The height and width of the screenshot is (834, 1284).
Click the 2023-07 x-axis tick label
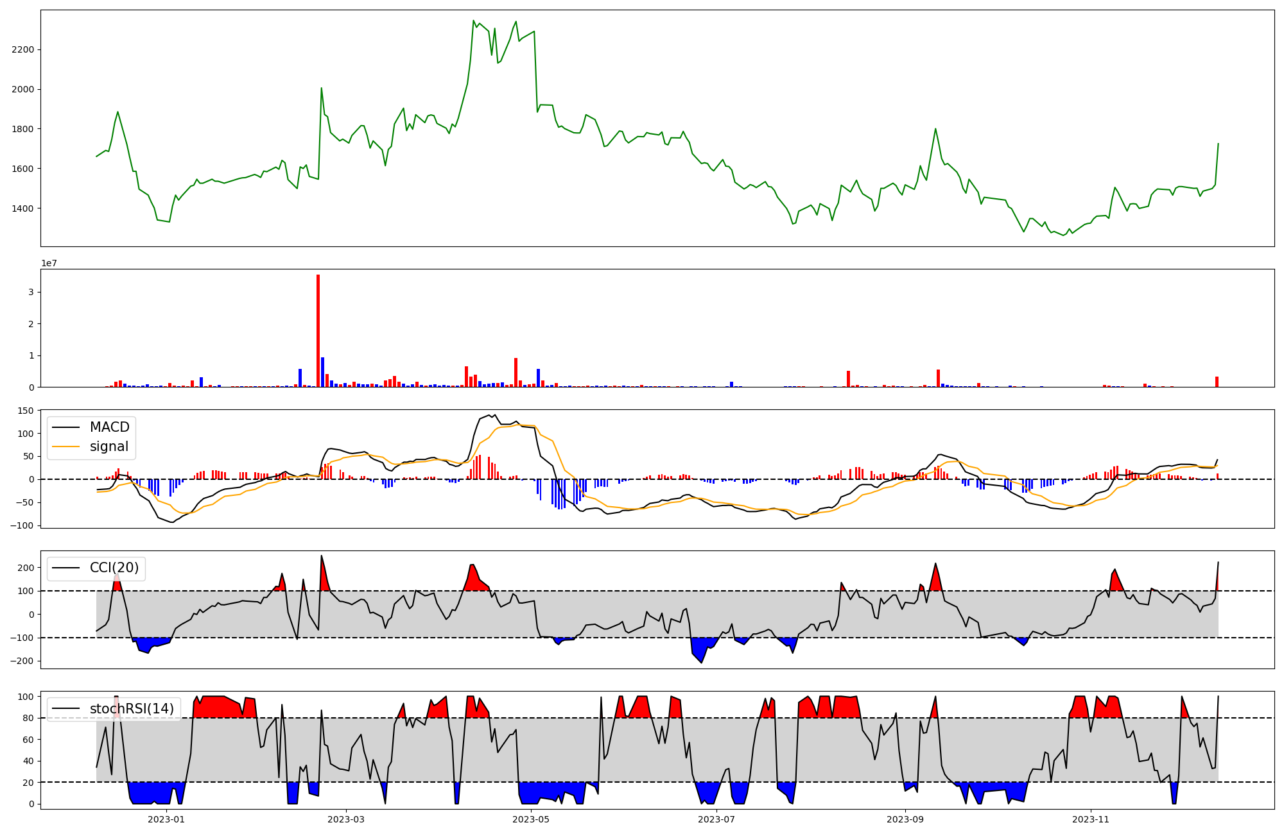click(x=716, y=819)
